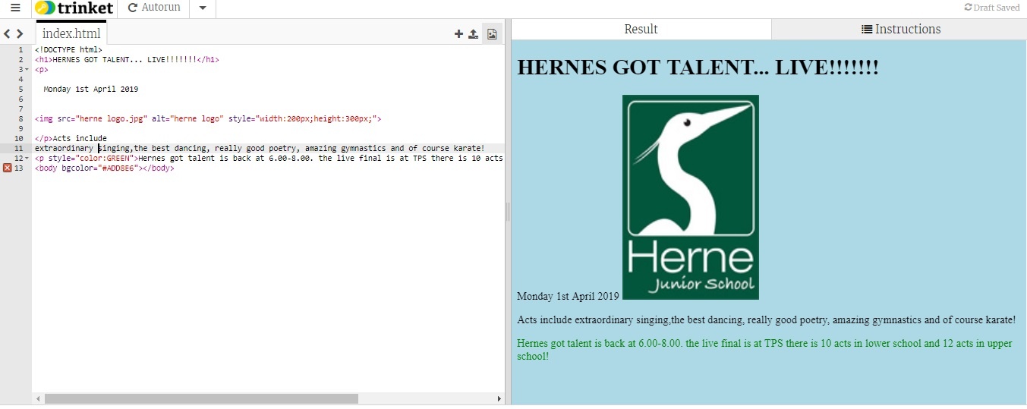Viewport: 1027px width, 409px height.
Task: Click the <!DOCTYPE html> code line
Action: pyautogui.click(x=68, y=49)
